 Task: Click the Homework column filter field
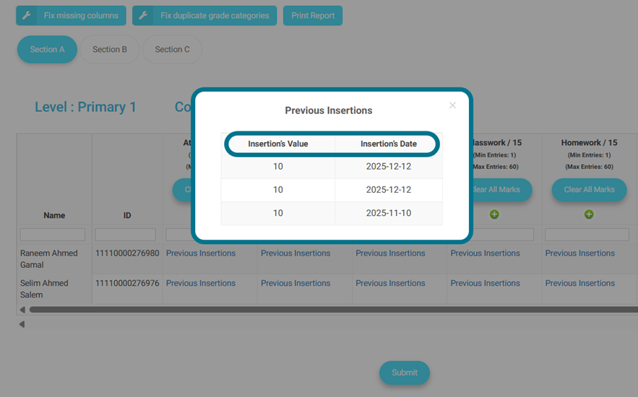point(587,235)
